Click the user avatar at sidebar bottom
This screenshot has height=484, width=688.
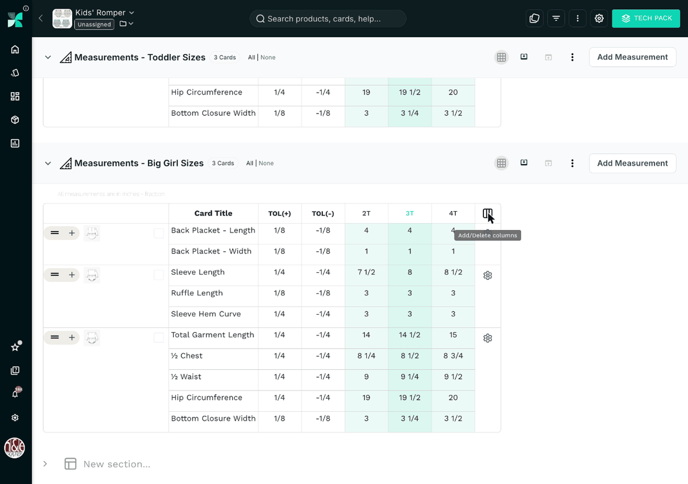14,448
